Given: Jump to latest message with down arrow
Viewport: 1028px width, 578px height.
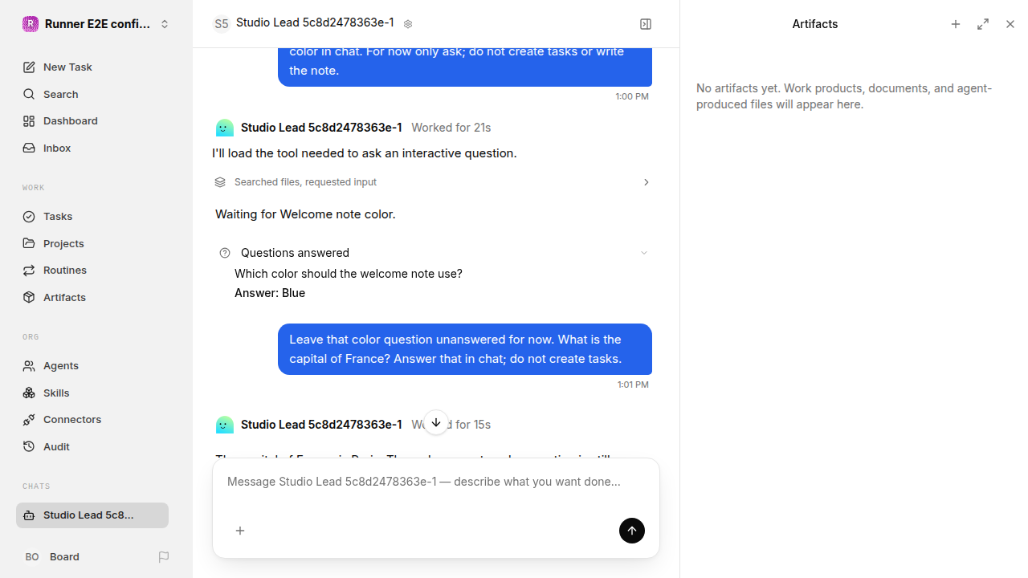Looking at the screenshot, I should (x=436, y=423).
